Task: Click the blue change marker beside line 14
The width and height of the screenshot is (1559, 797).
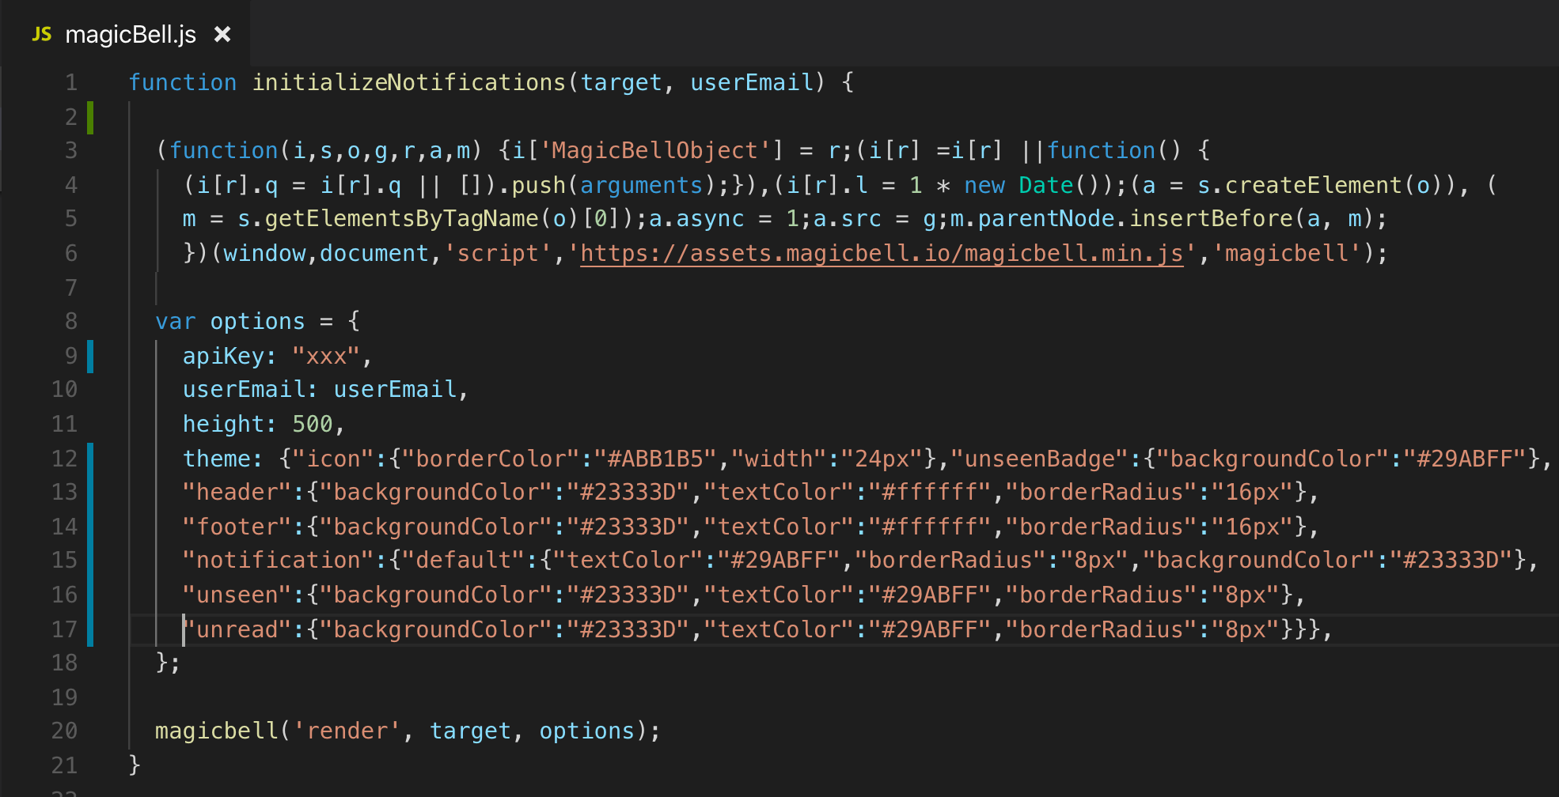Action: [90, 527]
